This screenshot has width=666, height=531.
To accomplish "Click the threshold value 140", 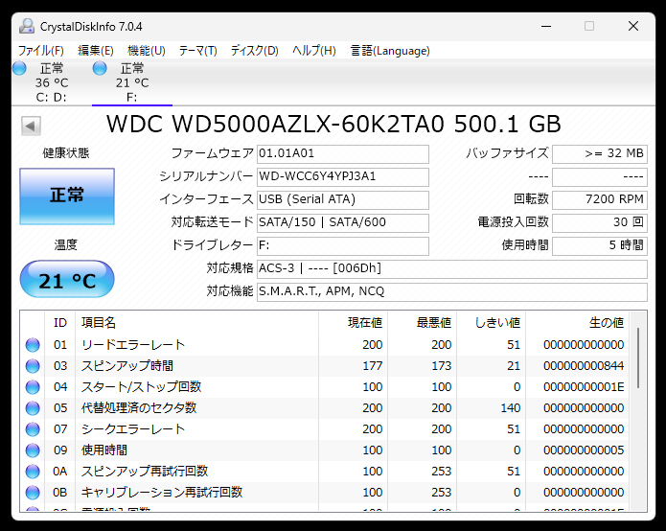I will point(511,408).
